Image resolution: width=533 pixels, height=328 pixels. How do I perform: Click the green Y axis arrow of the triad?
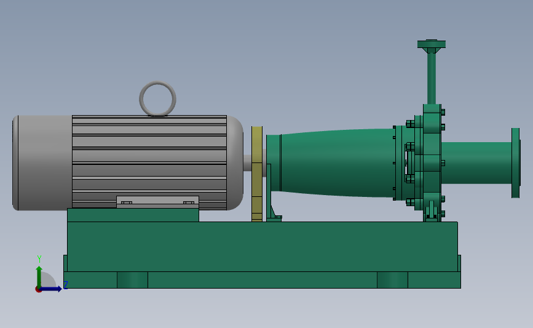tap(39, 276)
